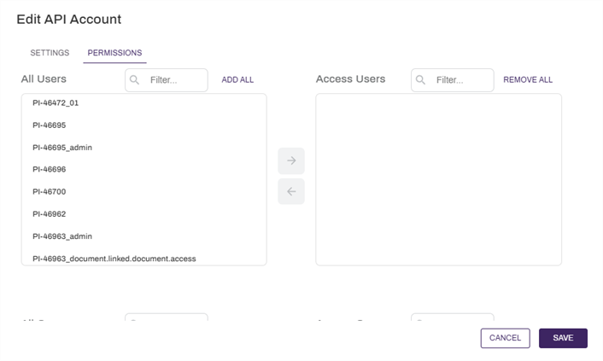Move the selected user right with the arrow
Image resolution: width=603 pixels, height=361 pixels.
291,160
